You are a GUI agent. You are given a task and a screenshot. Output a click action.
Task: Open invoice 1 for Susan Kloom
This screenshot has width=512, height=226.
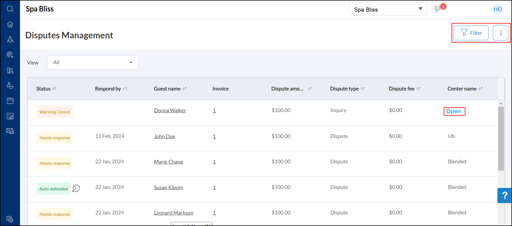[214, 187]
